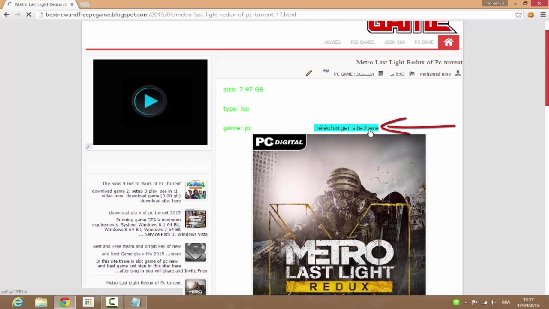Click the page vertical scrollbar thumb

[546, 68]
